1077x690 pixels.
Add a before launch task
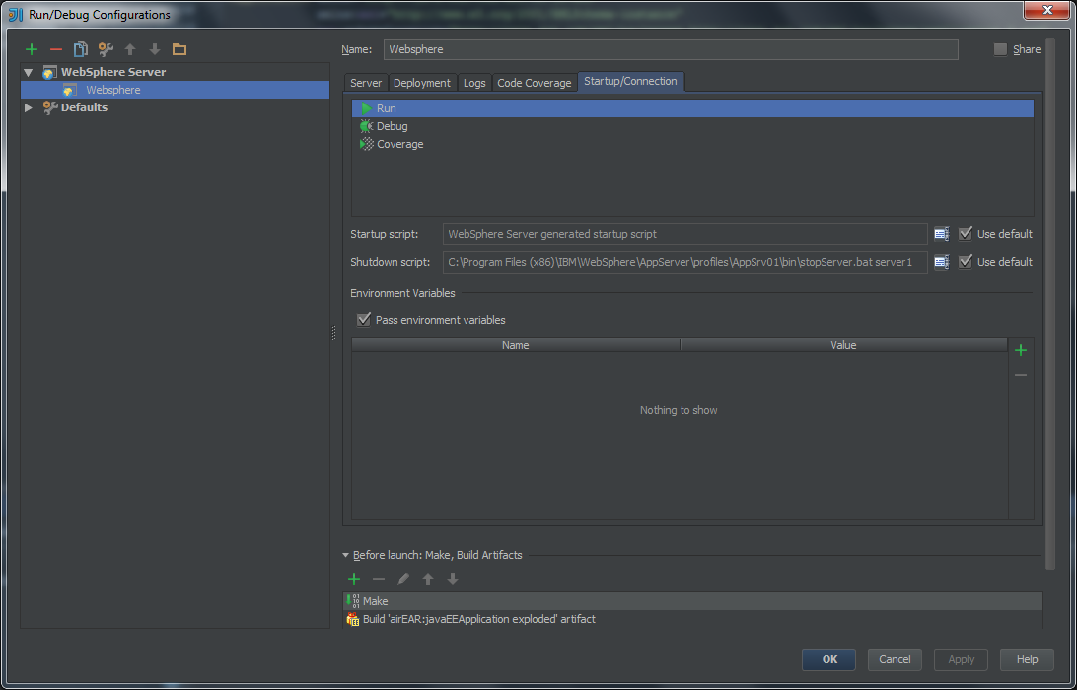click(354, 579)
